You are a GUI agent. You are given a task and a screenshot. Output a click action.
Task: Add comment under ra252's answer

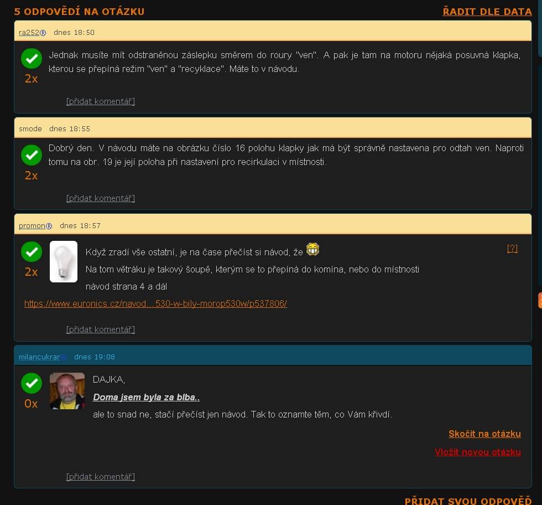click(x=100, y=101)
